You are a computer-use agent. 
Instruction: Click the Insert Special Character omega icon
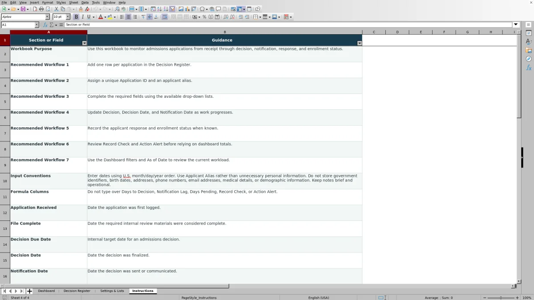tap(202, 9)
